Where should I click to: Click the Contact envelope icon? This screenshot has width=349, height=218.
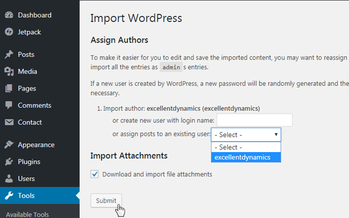coord(9,122)
